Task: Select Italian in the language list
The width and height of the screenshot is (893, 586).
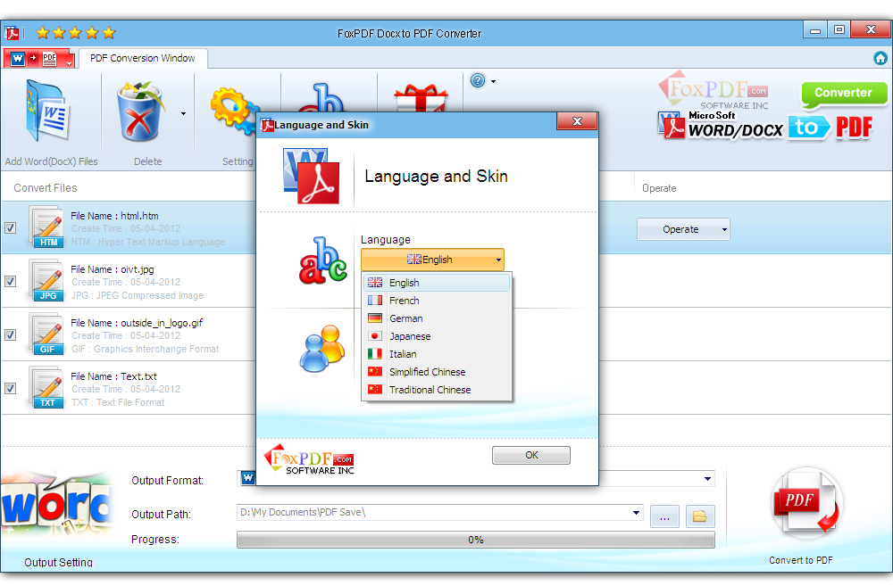Action: click(x=437, y=354)
